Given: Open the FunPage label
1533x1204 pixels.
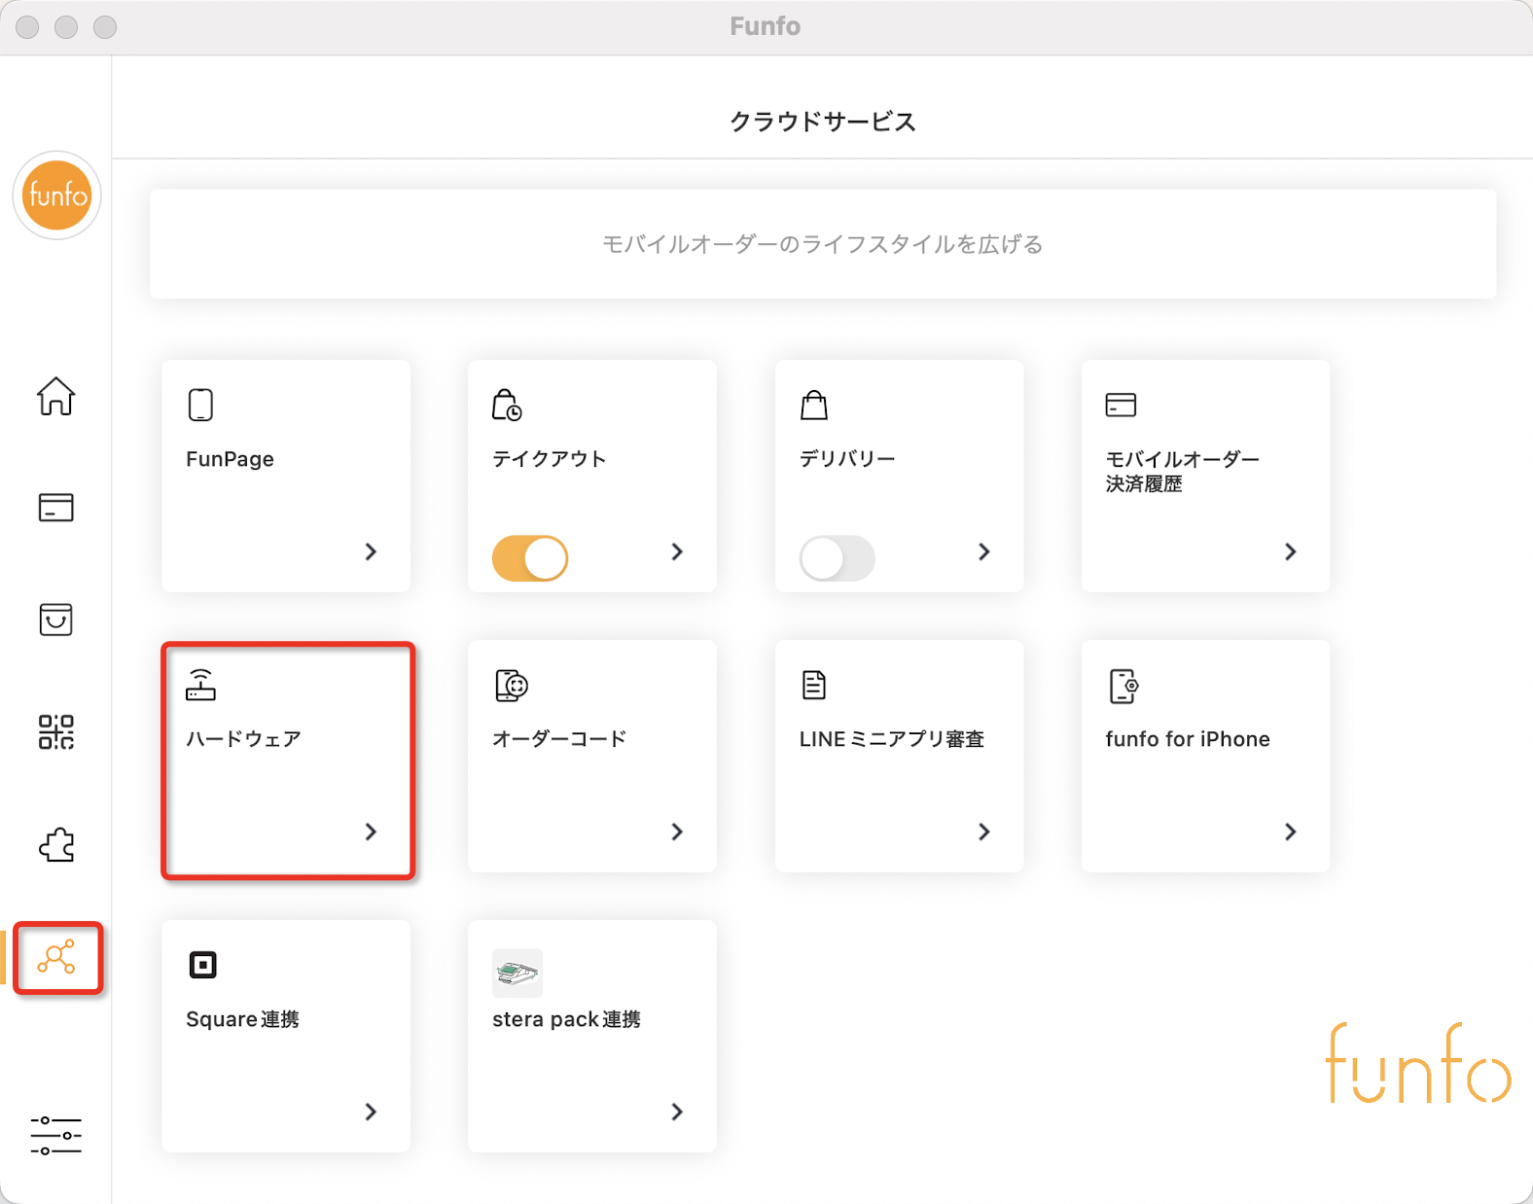Looking at the screenshot, I should [230, 459].
